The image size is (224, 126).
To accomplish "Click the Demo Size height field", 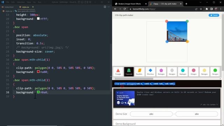I will click(x=197, y=114).
